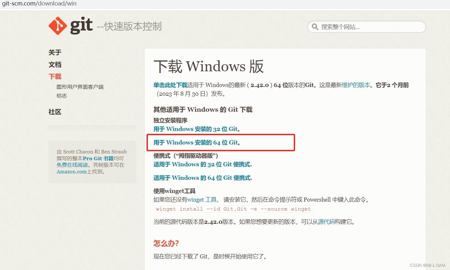Open the "图形用户界面客户端" sub-item
450x270 pixels.
coord(80,87)
